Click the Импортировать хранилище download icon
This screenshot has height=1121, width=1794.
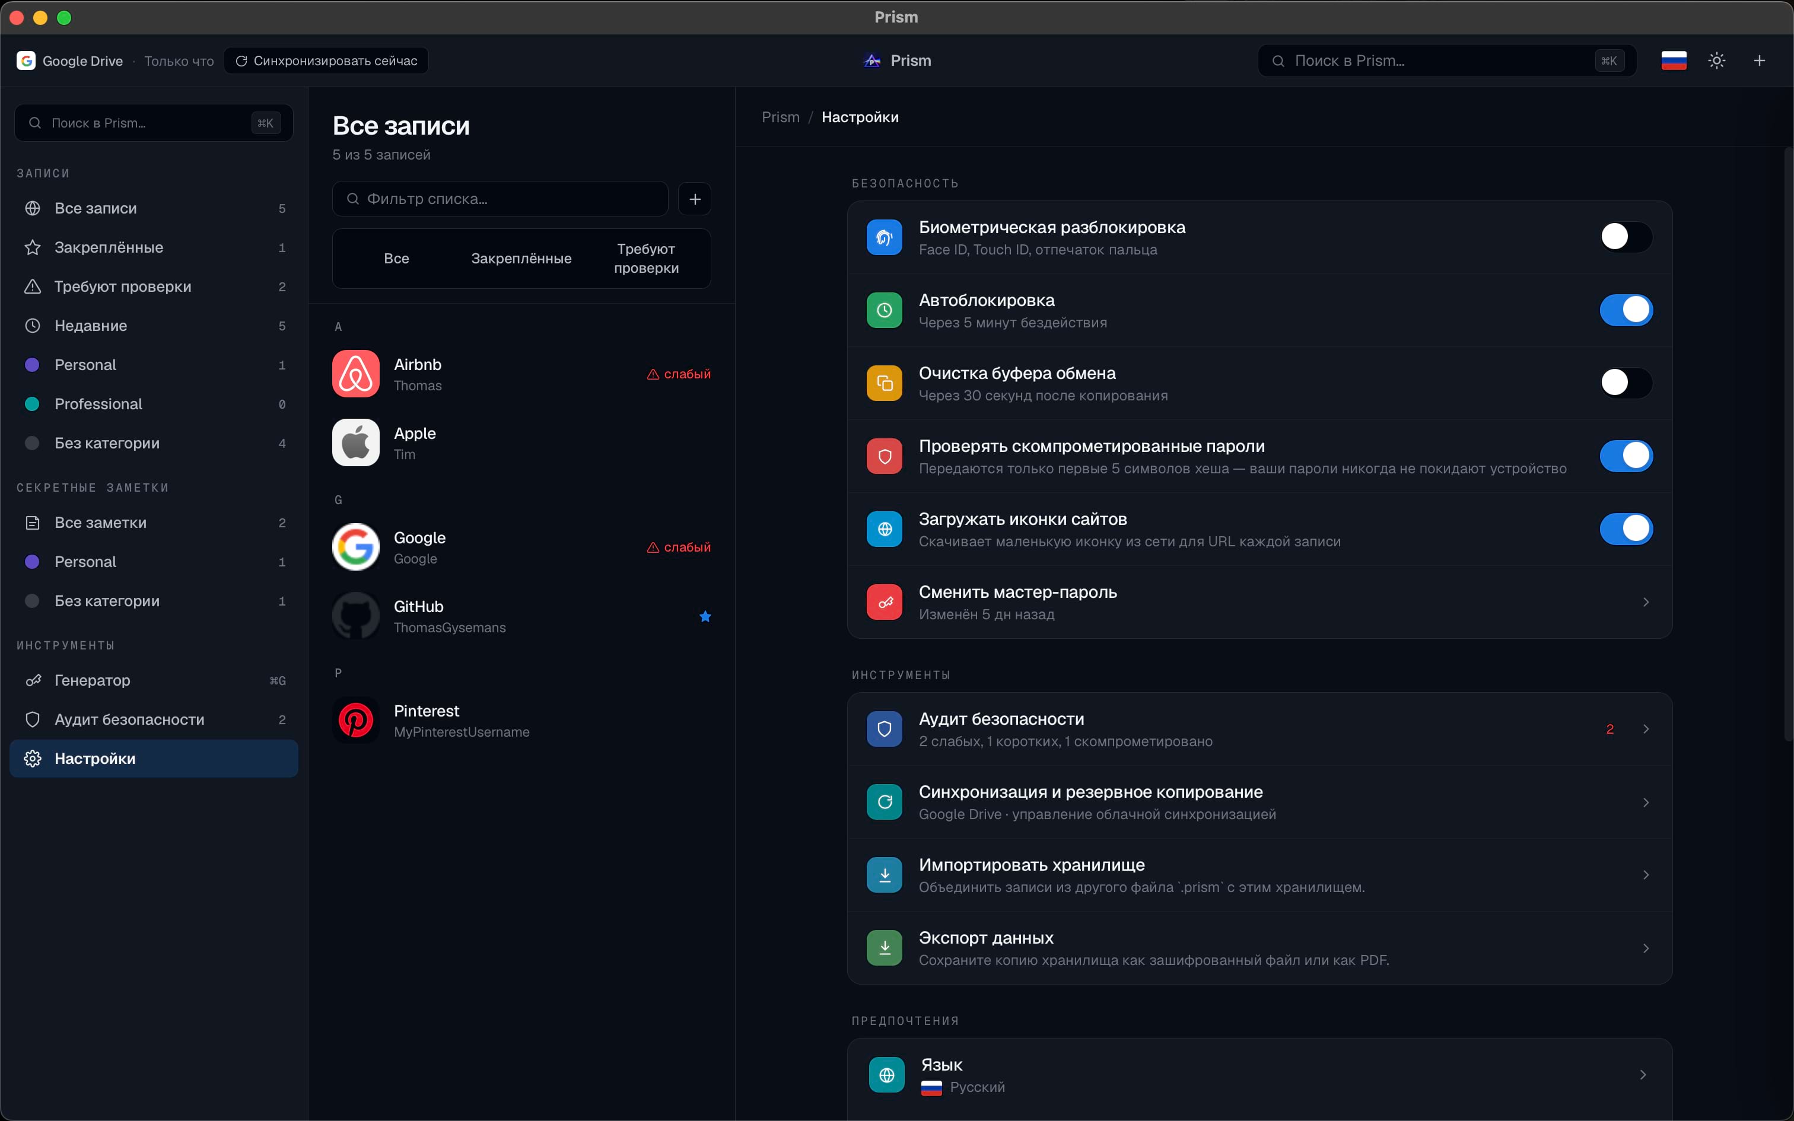tap(885, 875)
